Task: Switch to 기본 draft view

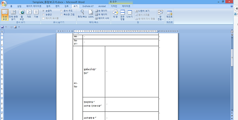Action: [x=36, y=14]
